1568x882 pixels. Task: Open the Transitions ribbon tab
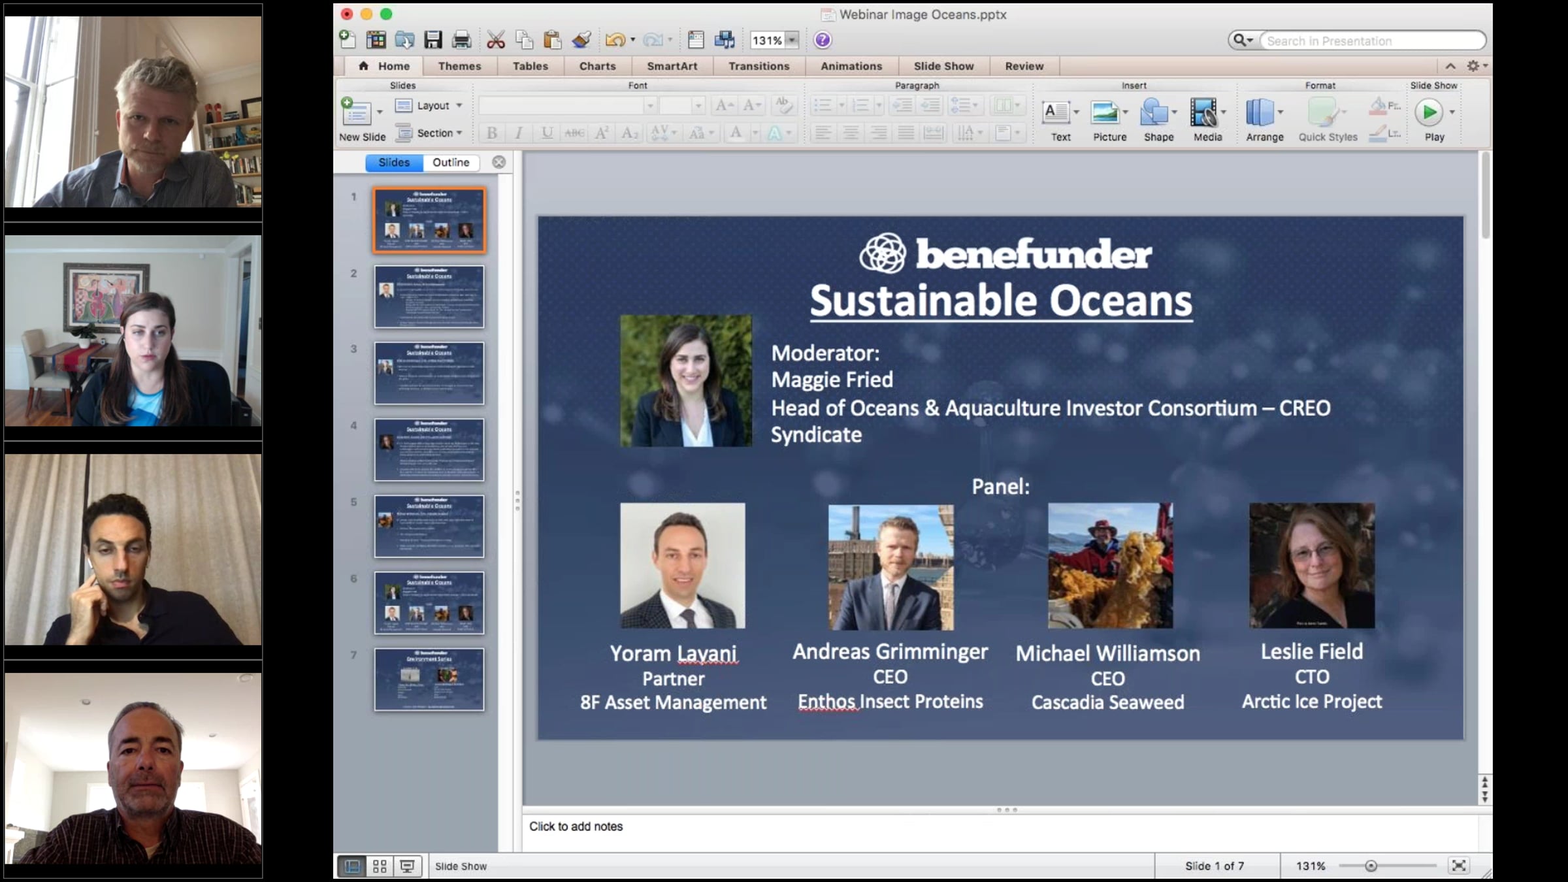[759, 66]
